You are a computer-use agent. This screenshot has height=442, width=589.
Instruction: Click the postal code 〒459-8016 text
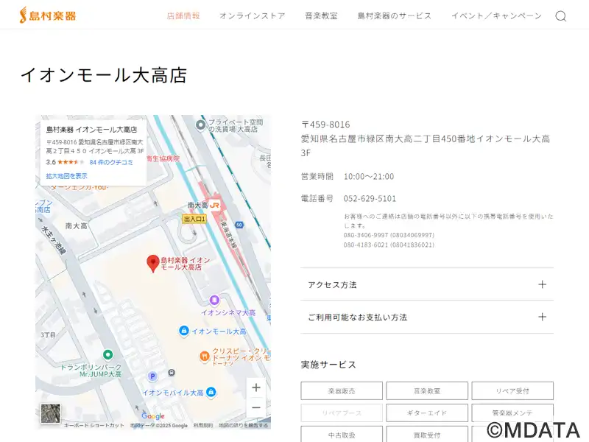click(325, 124)
